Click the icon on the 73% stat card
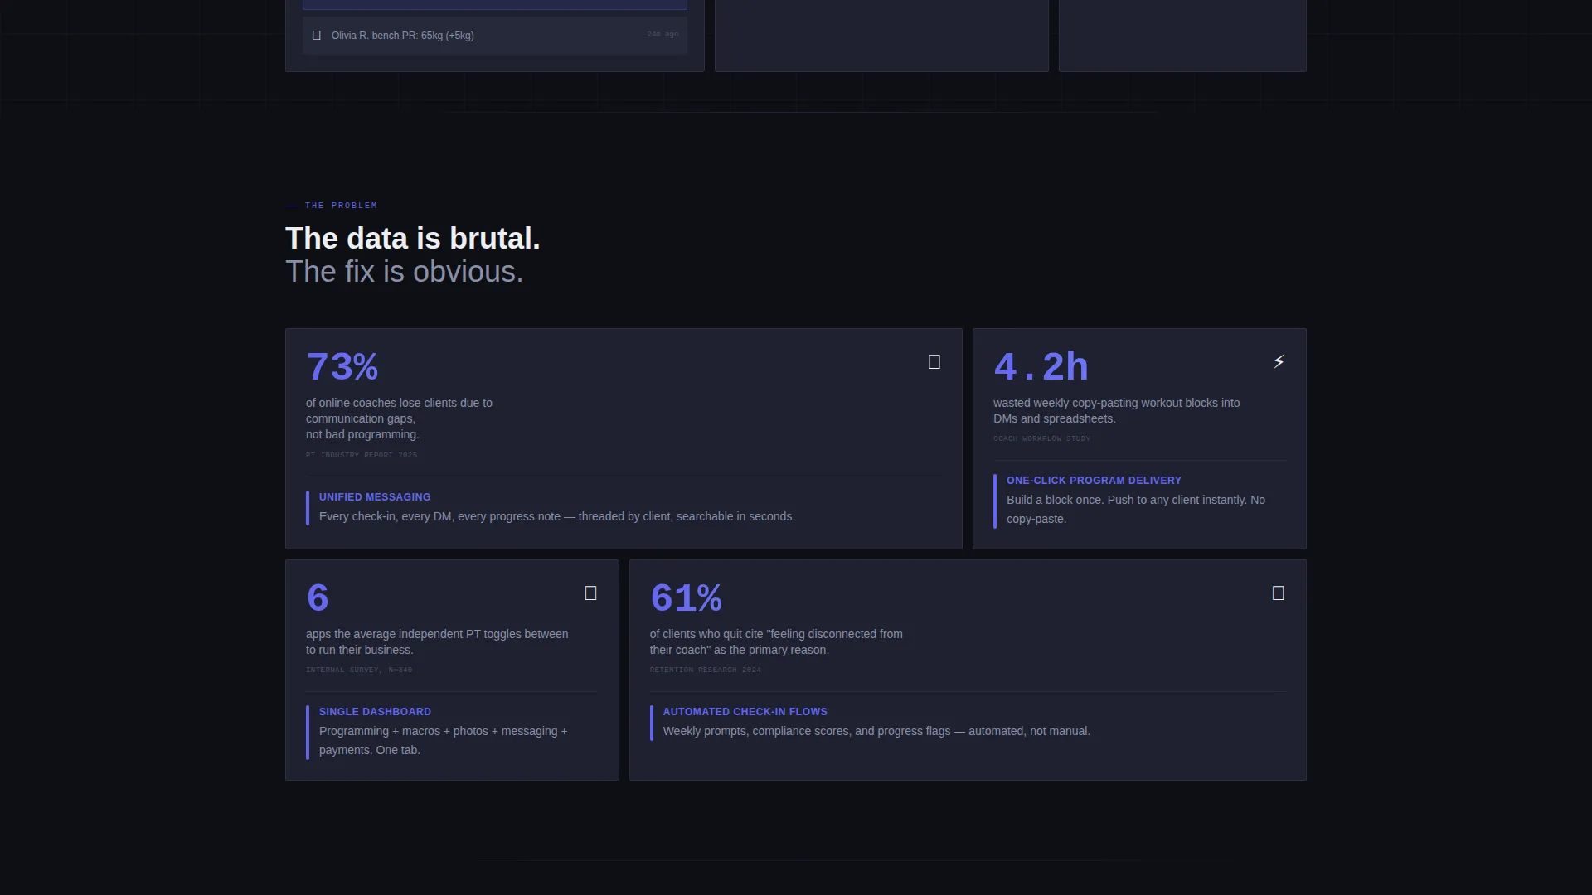1592x895 pixels. pos(934,362)
